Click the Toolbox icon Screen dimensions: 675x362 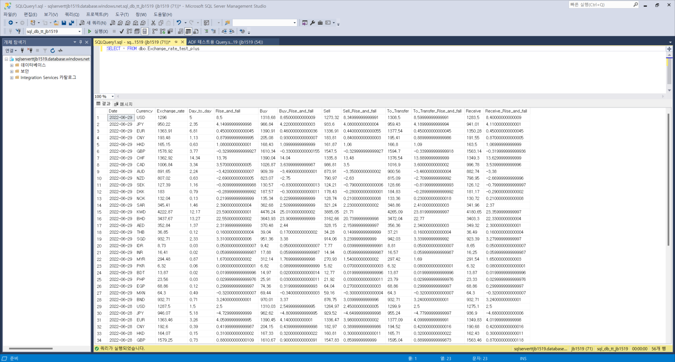(x=320, y=23)
